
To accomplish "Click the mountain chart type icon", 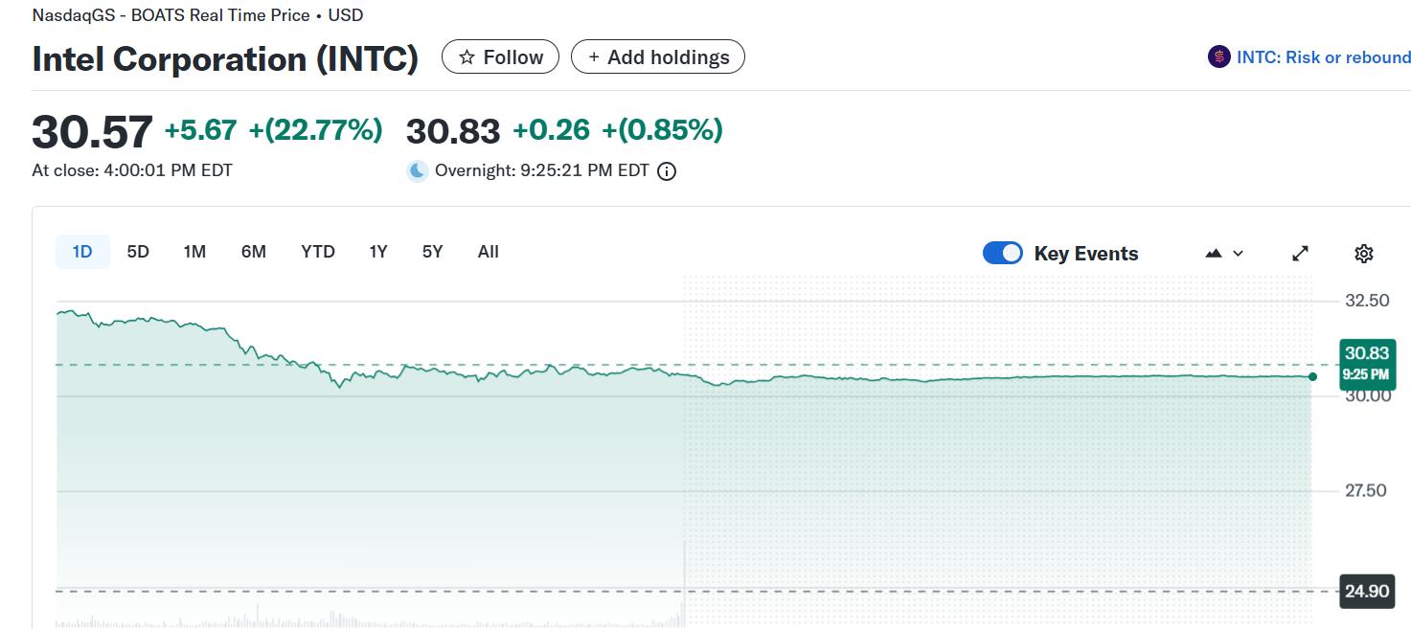I will pyautogui.click(x=1214, y=254).
